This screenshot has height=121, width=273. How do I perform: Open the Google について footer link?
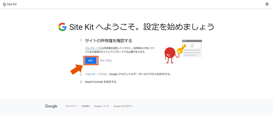(x=102, y=106)
